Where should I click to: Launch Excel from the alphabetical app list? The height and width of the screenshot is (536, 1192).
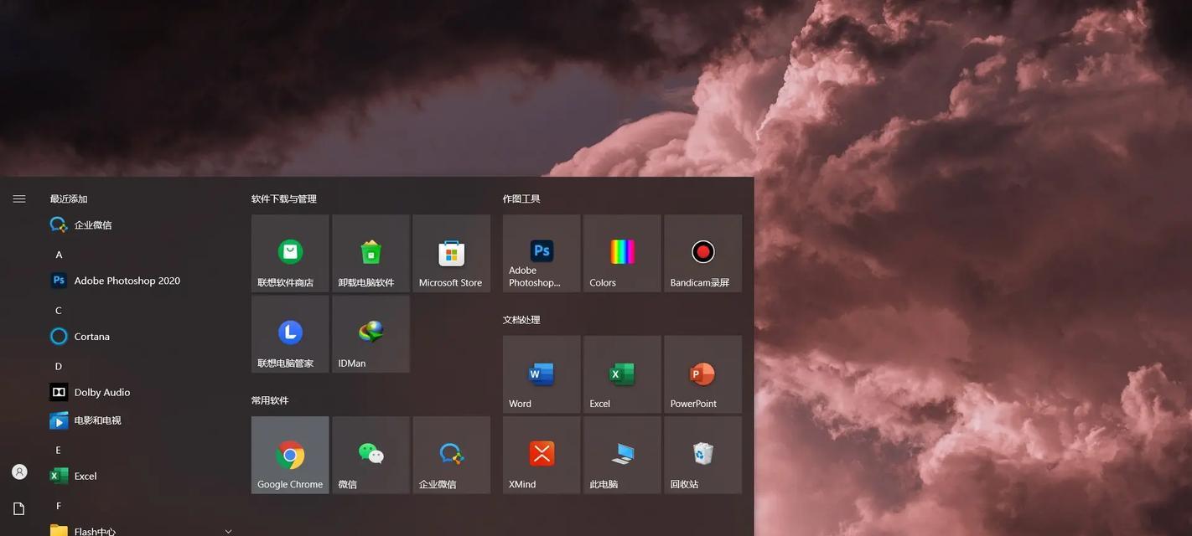click(x=141, y=476)
